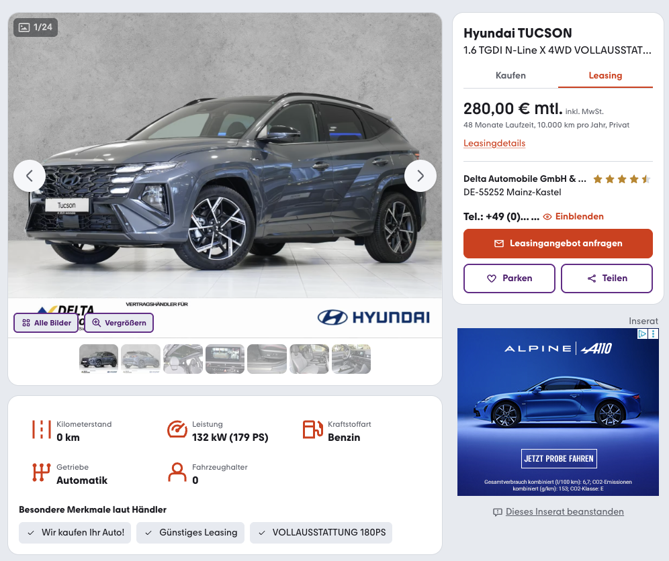Screen dimensions: 669x561
Task: Click the image counter 1/24 badge
Action: (x=36, y=28)
